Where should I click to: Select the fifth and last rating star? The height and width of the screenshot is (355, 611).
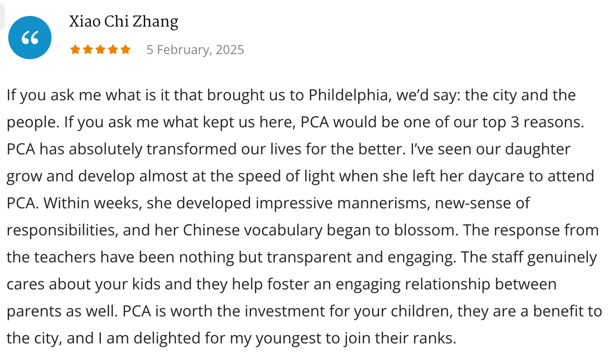[x=125, y=50]
